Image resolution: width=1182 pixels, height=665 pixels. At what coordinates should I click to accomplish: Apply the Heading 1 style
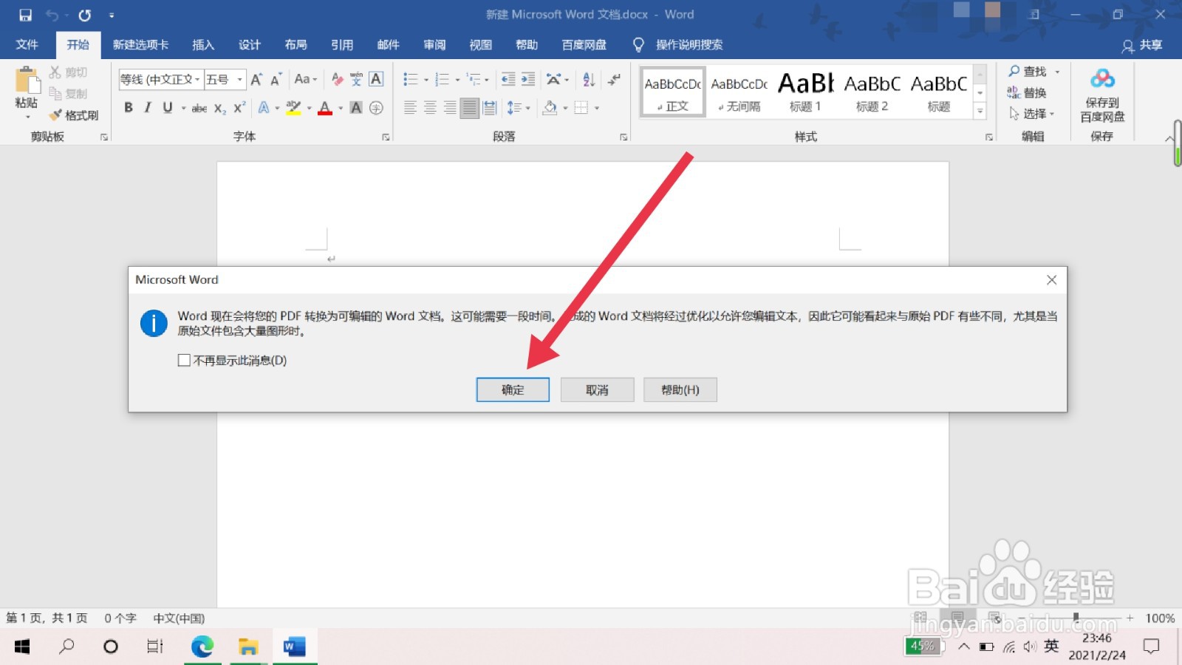click(805, 92)
